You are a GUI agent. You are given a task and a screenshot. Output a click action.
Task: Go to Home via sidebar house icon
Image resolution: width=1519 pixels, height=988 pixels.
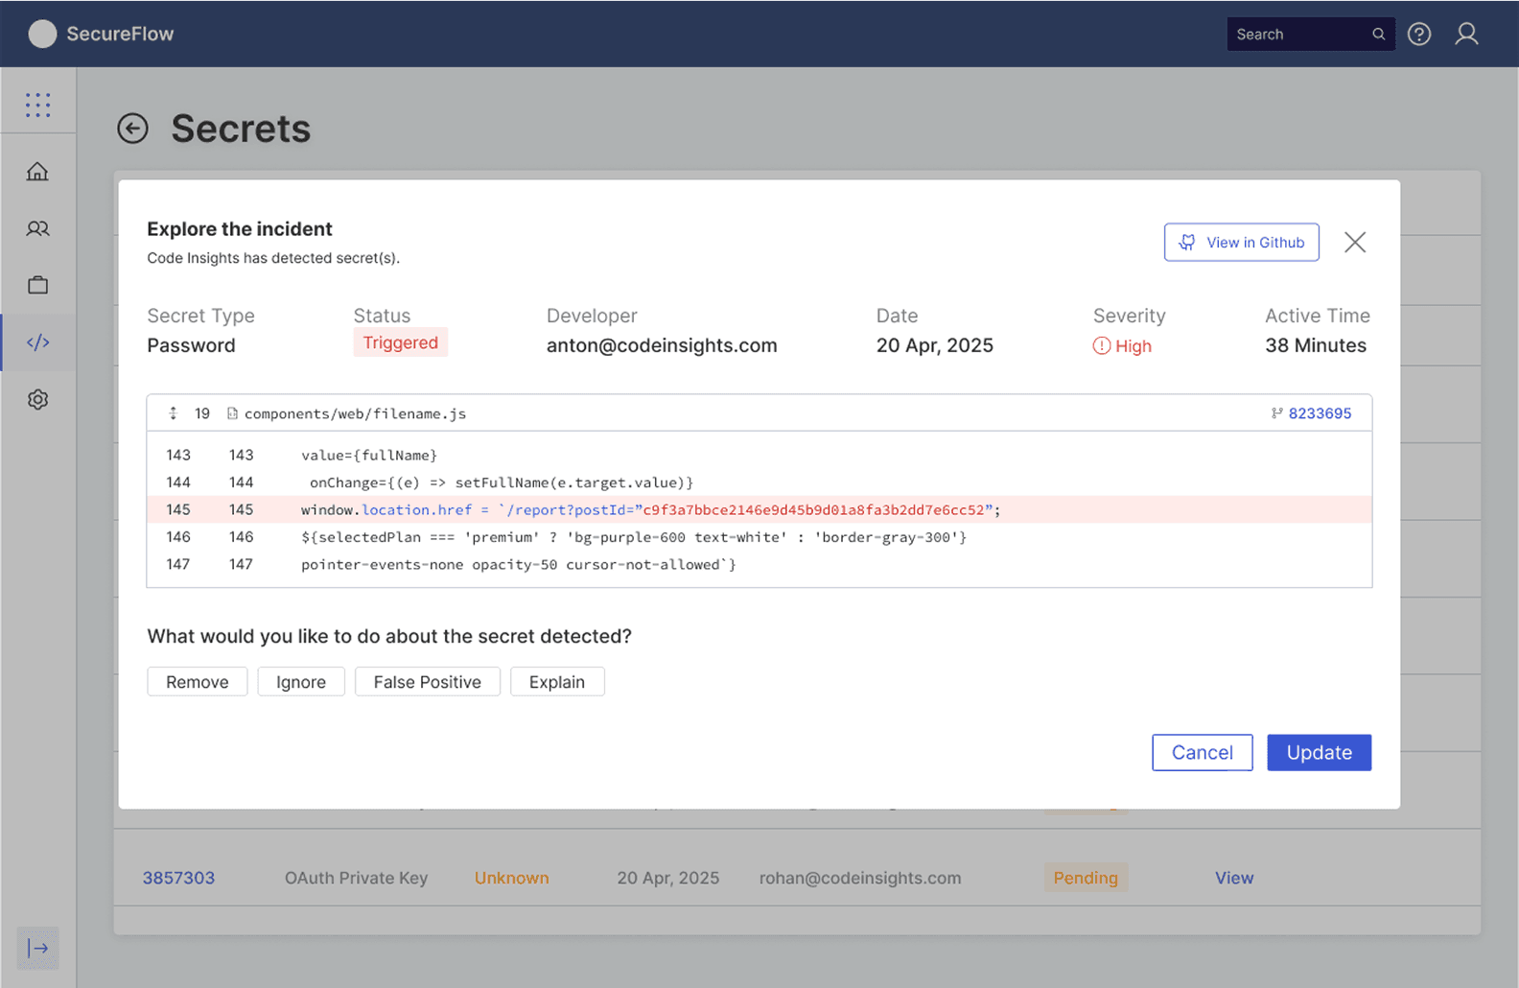[x=37, y=172]
